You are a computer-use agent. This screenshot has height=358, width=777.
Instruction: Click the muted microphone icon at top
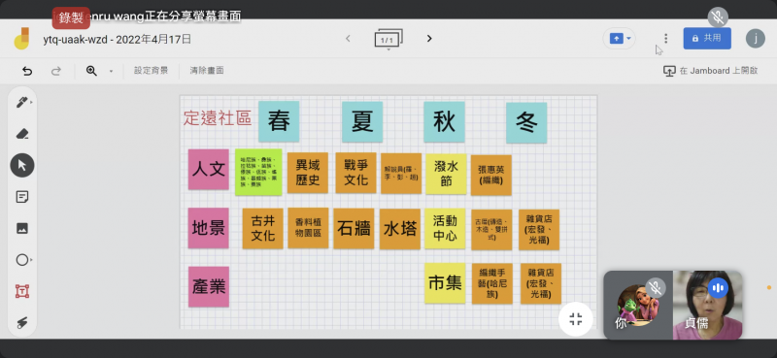point(718,17)
